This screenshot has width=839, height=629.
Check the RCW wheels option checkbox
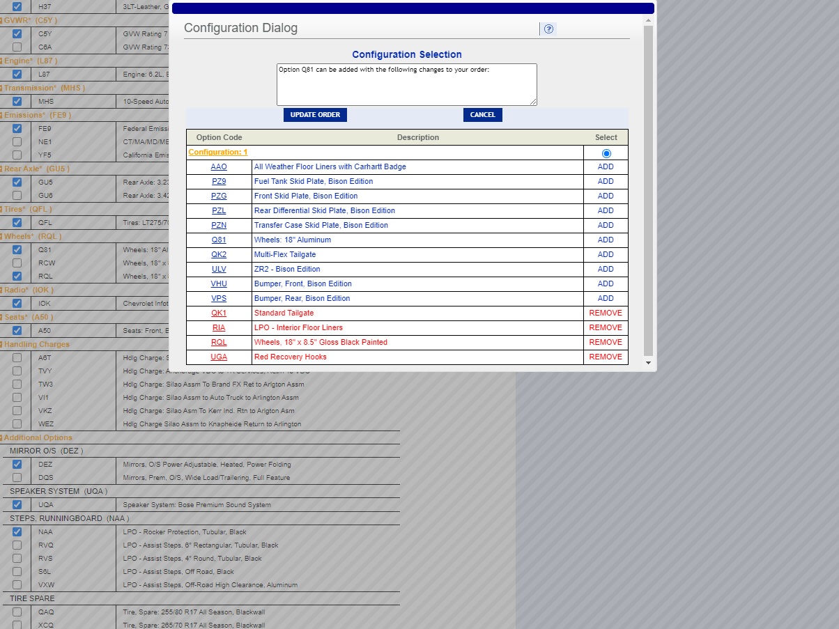tap(17, 263)
